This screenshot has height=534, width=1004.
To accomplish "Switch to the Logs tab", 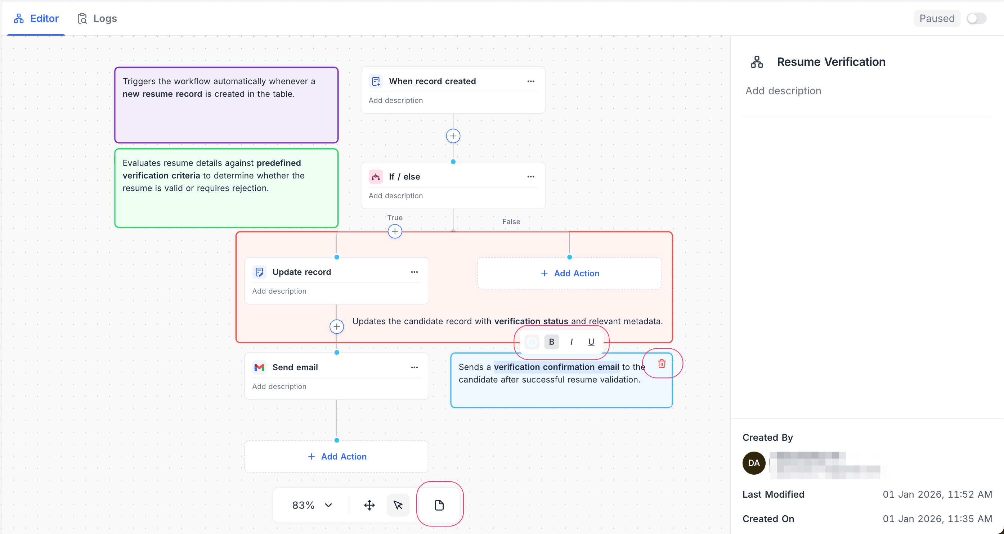I will [96, 18].
